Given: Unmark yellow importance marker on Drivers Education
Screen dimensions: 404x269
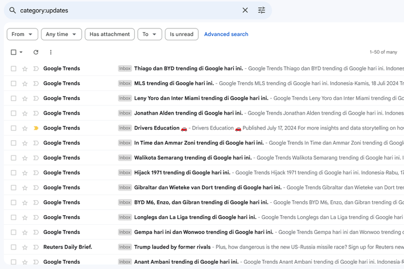Looking at the screenshot, I should pyautogui.click(x=36, y=128).
